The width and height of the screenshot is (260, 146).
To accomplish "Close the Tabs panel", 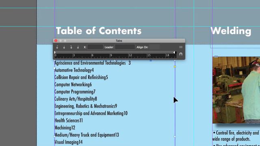I will click(x=56, y=41).
